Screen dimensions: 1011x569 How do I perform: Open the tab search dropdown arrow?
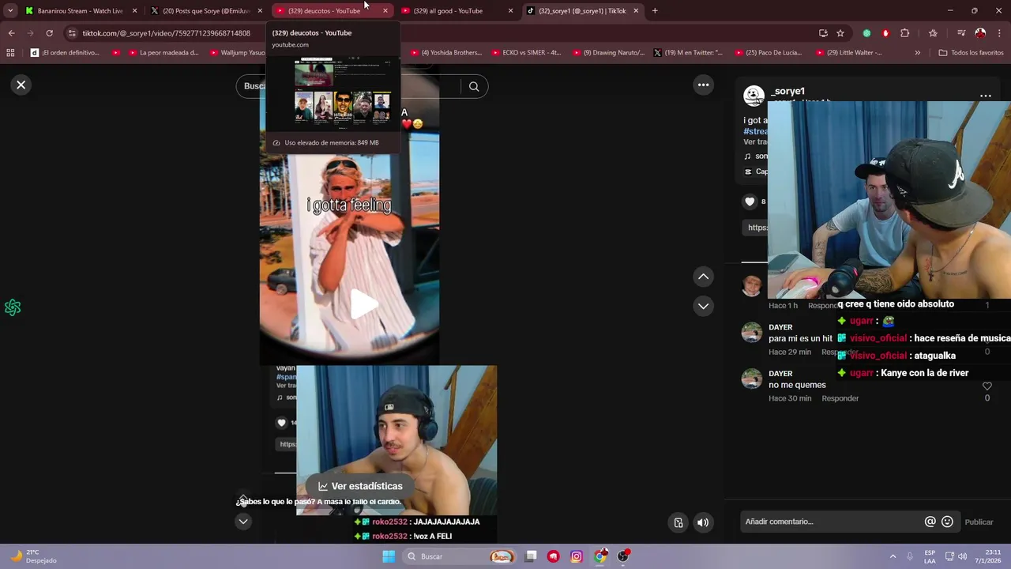tap(10, 11)
